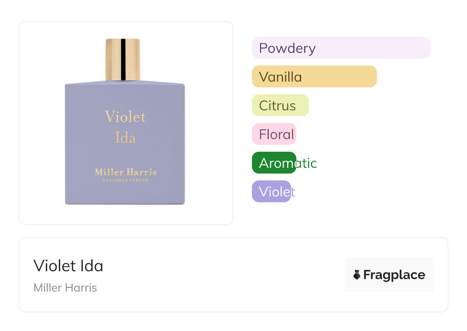
Task: Click Miller Harris branding on the bottle
Action: point(125,172)
